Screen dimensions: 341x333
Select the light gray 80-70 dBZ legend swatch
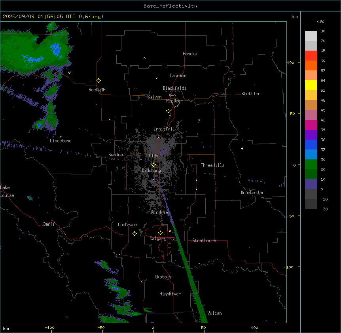(311, 36)
